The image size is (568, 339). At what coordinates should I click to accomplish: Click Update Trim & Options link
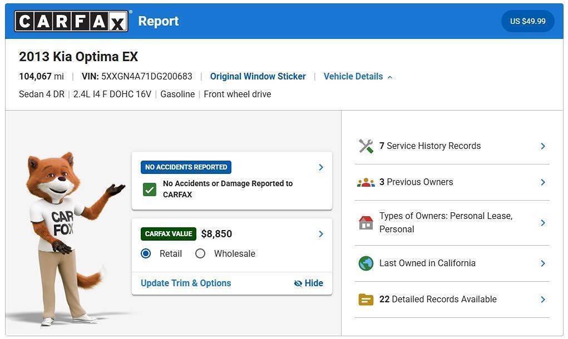186,283
